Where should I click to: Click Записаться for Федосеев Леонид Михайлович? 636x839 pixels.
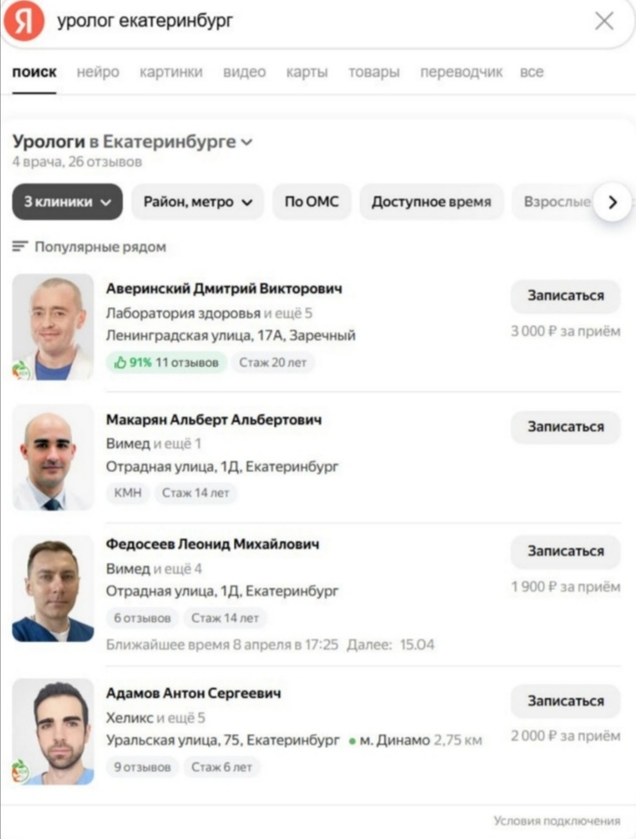tap(565, 551)
